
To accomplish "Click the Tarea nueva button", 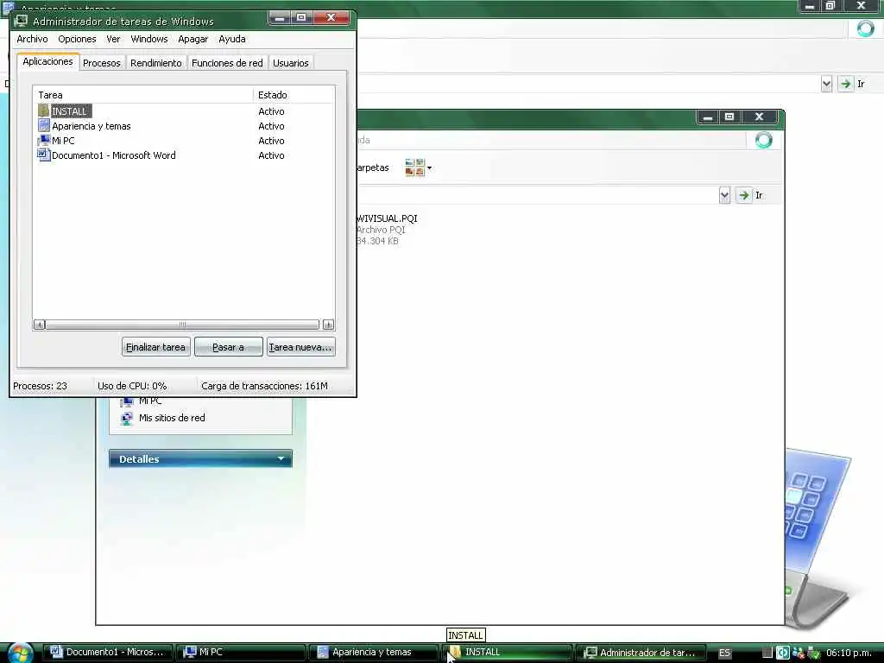I will 300,347.
